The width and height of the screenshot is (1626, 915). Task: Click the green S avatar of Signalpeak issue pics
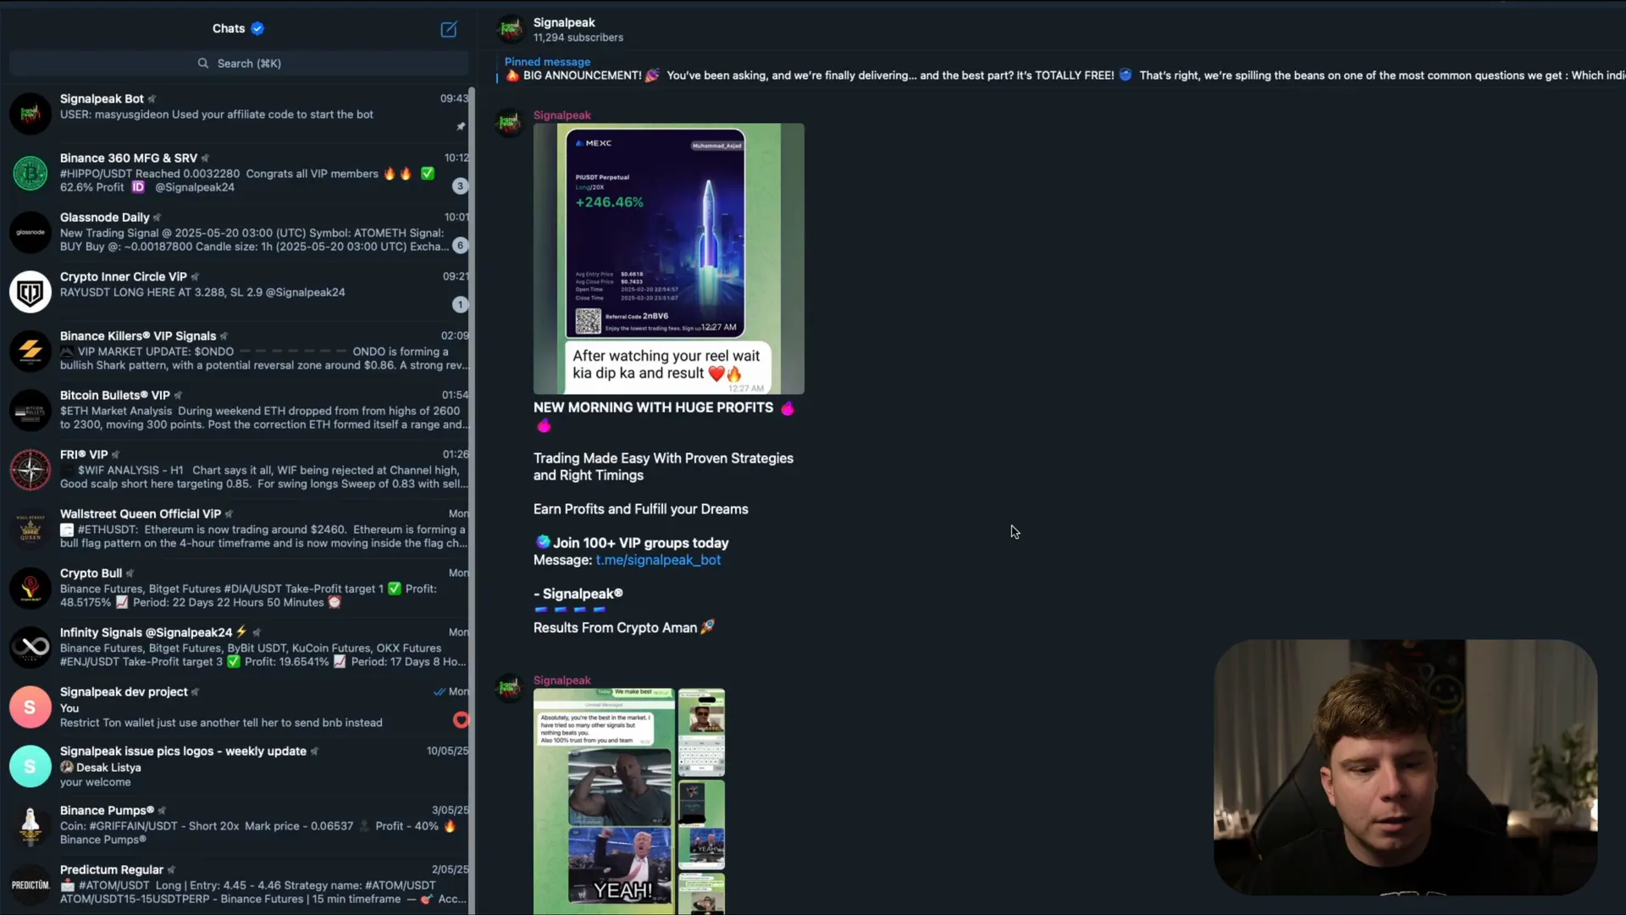[x=30, y=766]
